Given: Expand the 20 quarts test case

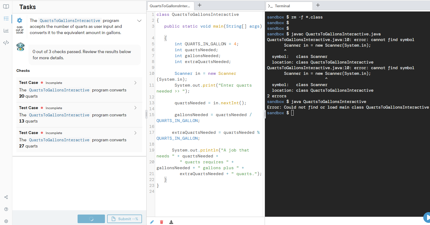Looking at the screenshot, I should click(x=135, y=83).
